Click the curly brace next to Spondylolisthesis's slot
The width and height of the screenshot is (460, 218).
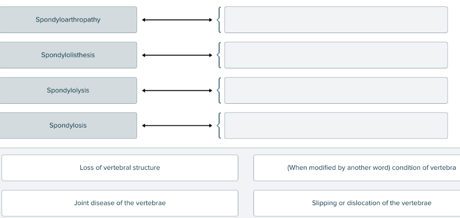pyautogui.click(x=220, y=55)
